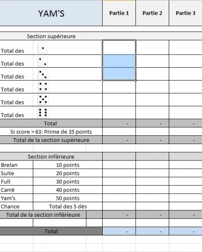Select highlighted Partie 1 cell for twos
The height and width of the screenshot is (252, 202).
119,61
